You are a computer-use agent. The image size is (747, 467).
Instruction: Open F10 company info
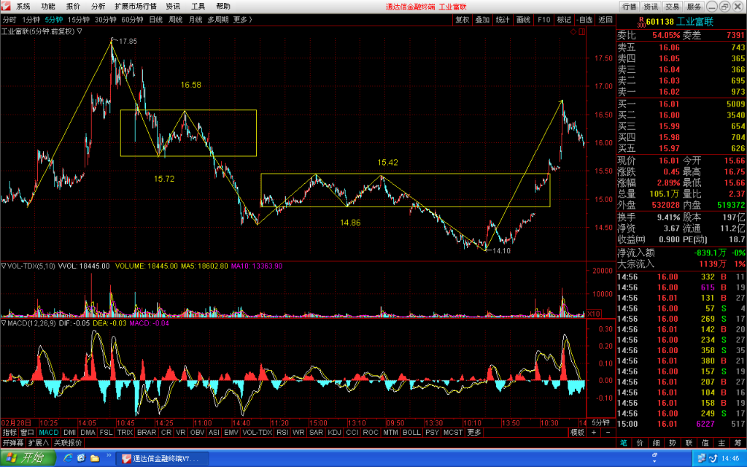coord(543,20)
